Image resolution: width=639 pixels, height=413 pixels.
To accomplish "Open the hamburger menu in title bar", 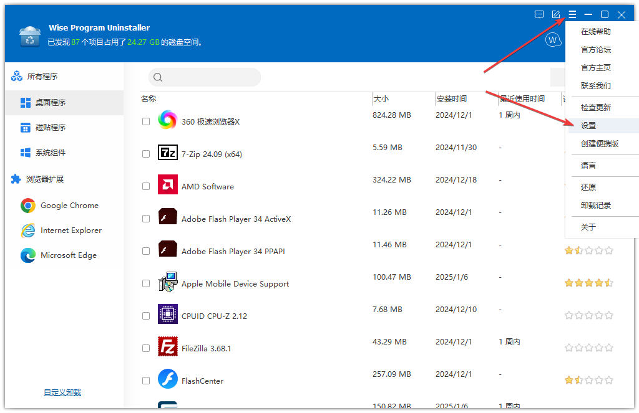I will click(572, 14).
